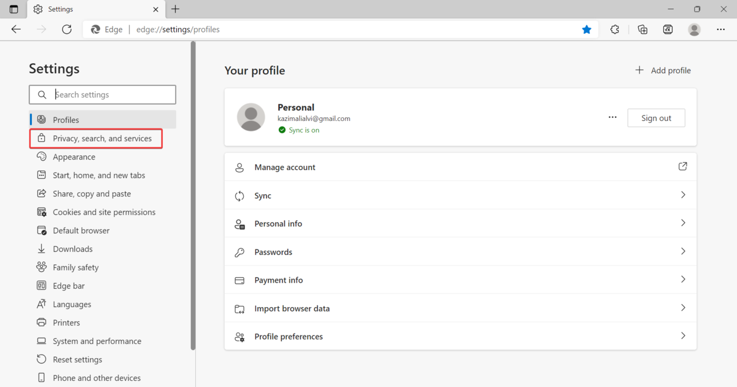Click the Appearance palette icon

41,157
